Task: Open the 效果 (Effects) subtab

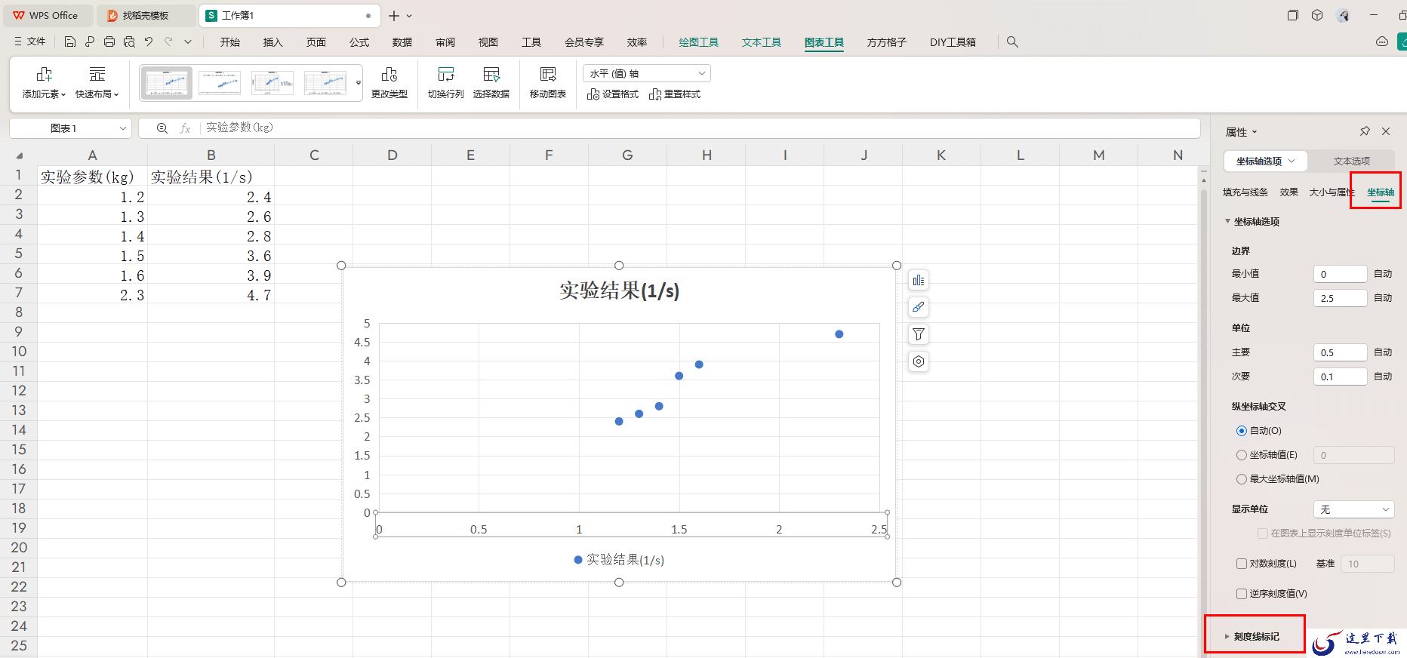Action: pyautogui.click(x=1288, y=192)
